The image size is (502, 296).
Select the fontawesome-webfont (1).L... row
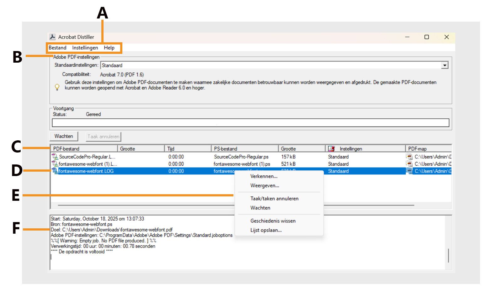[251, 164]
